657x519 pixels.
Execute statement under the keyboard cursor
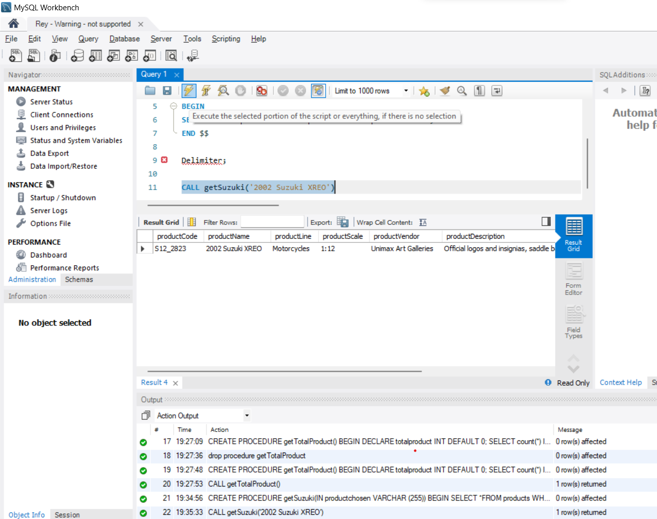(x=206, y=91)
